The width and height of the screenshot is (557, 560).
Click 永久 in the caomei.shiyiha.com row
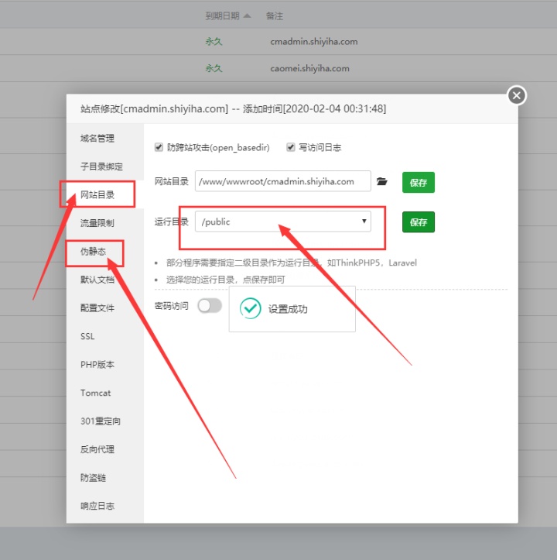[x=214, y=68]
